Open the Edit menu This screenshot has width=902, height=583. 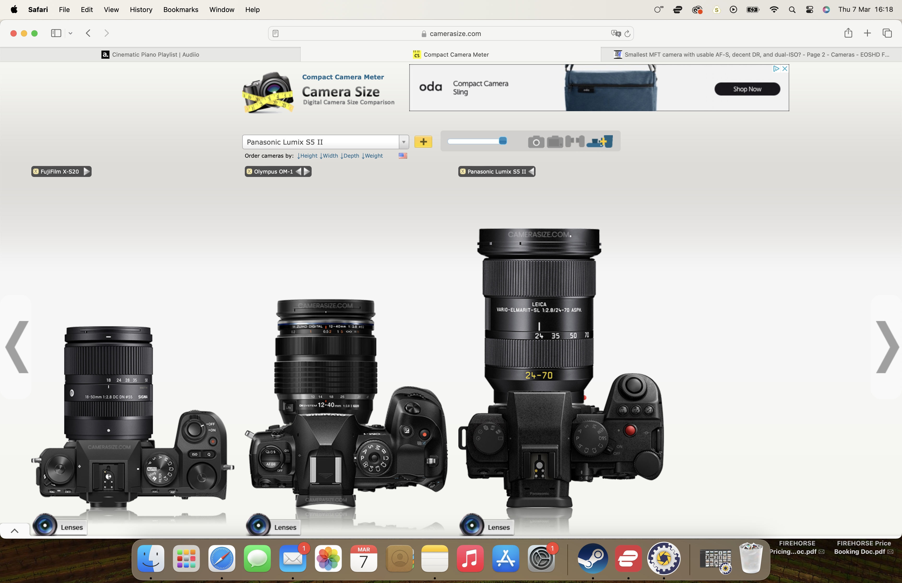[x=87, y=9]
